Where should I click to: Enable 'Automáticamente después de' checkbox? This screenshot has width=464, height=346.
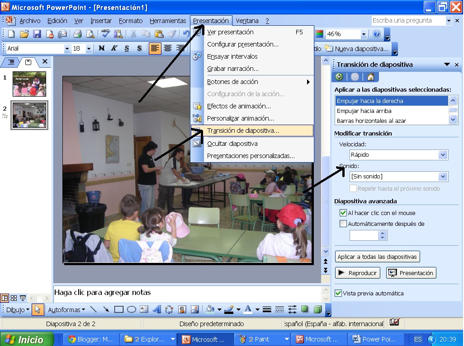343,224
